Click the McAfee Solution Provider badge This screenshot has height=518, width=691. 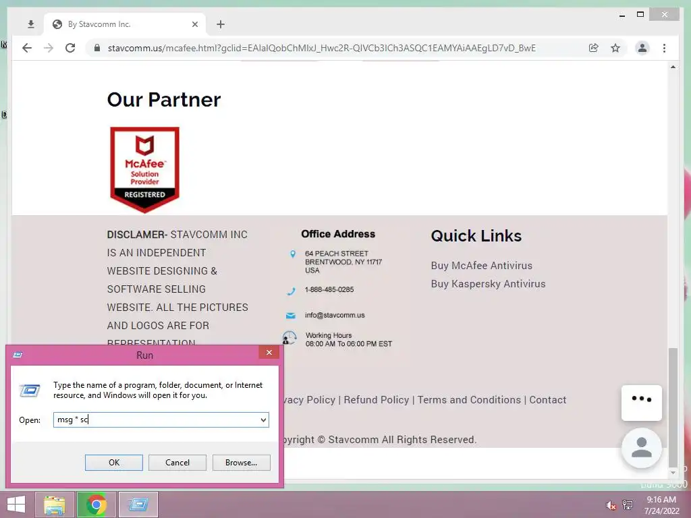point(144,169)
